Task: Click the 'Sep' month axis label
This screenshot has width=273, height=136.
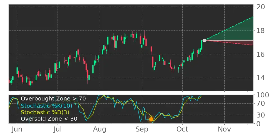Action: tap(142, 129)
